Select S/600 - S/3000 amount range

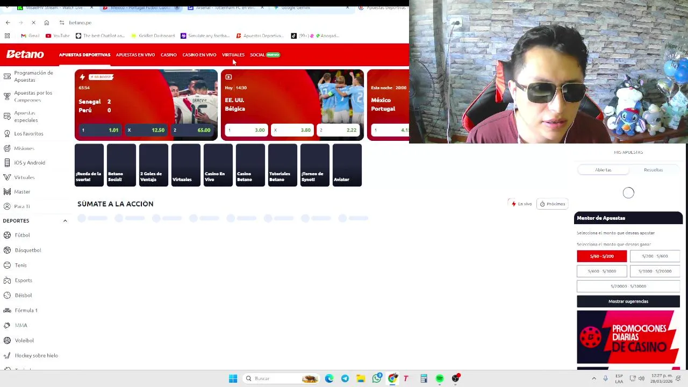[x=601, y=271]
